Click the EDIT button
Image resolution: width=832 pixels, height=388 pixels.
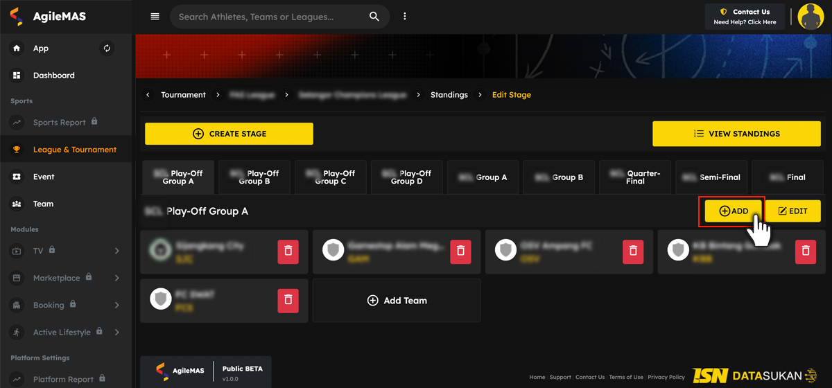click(792, 211)
